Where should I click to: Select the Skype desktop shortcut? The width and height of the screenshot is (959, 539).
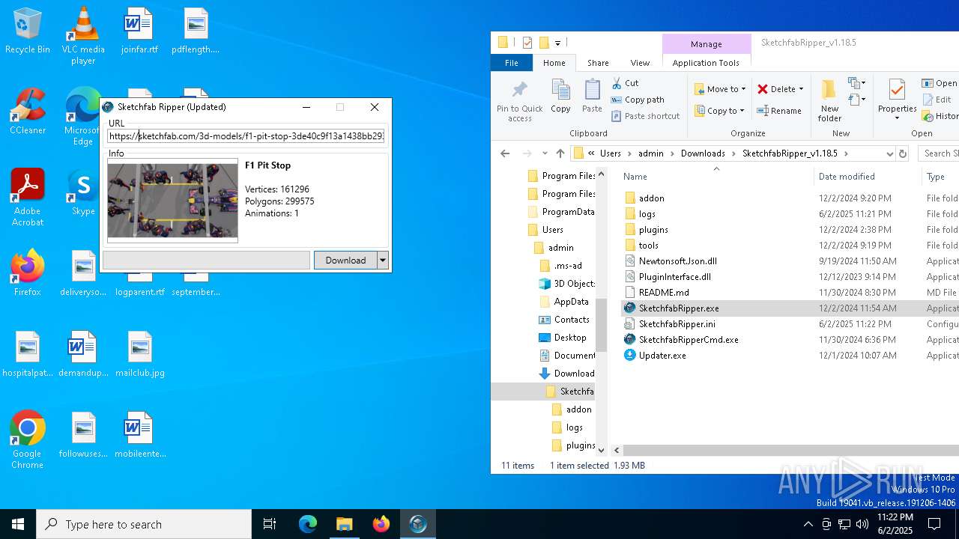tap(83, 192)
